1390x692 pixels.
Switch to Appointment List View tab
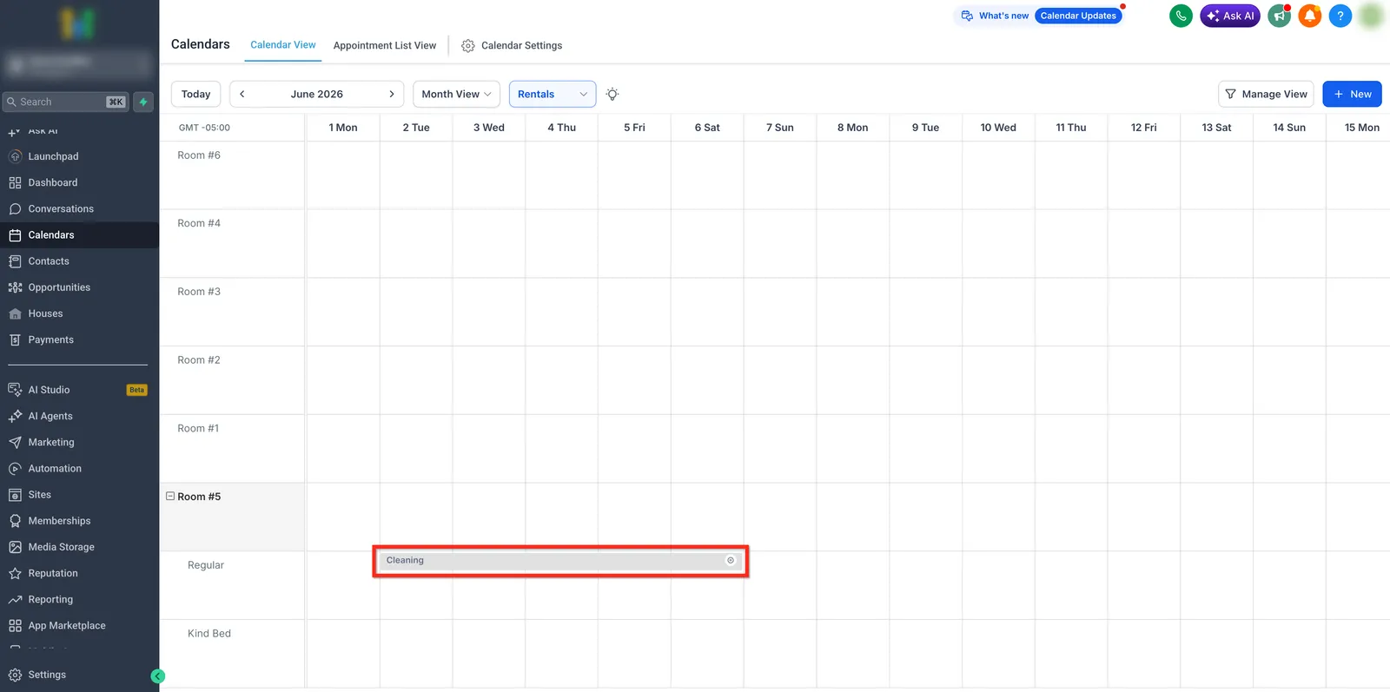pyautogui.click(x=385, y=45)
